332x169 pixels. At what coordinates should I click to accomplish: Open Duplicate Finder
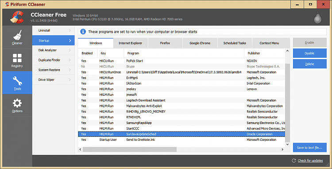(x=54, y=60)
